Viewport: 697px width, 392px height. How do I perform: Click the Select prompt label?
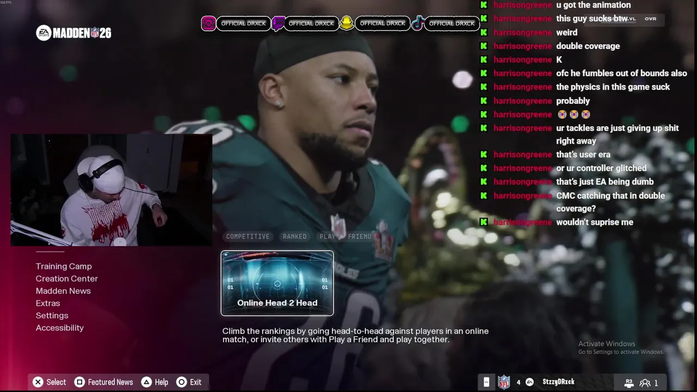pyautogui.click(x=56, y=382)
